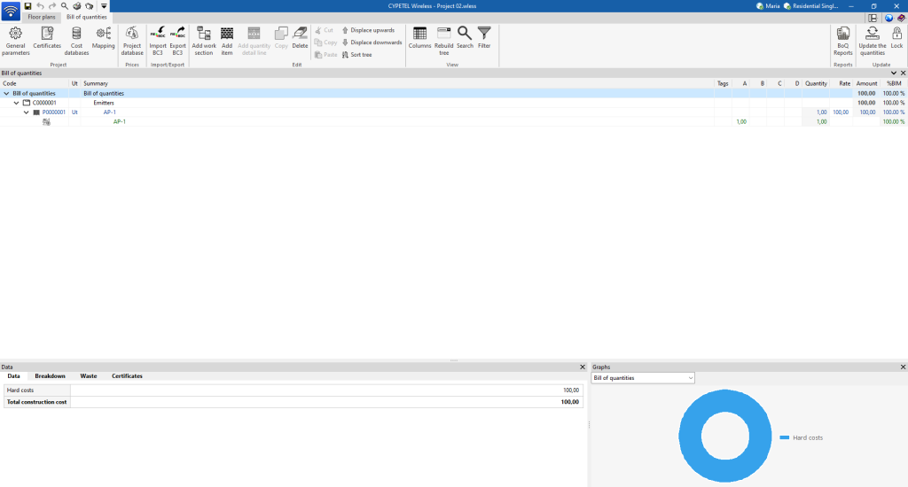Export to BC3
The width and height of the screenshot is (908, 487).
click(177, 41)
